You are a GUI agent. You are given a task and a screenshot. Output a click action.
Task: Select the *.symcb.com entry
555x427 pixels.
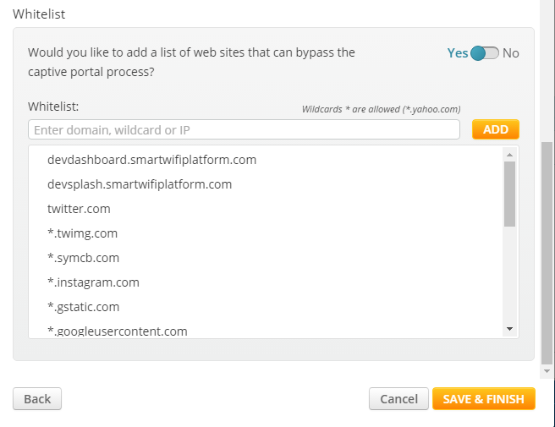(83, 258)
